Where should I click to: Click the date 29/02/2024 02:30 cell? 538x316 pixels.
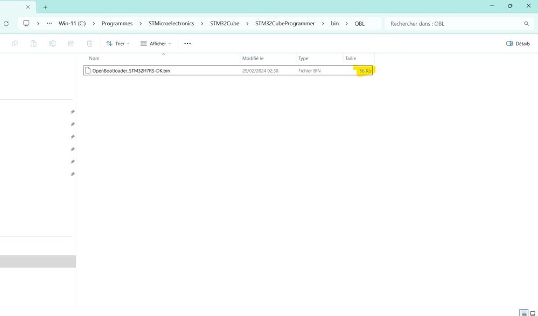click(260, 71)
